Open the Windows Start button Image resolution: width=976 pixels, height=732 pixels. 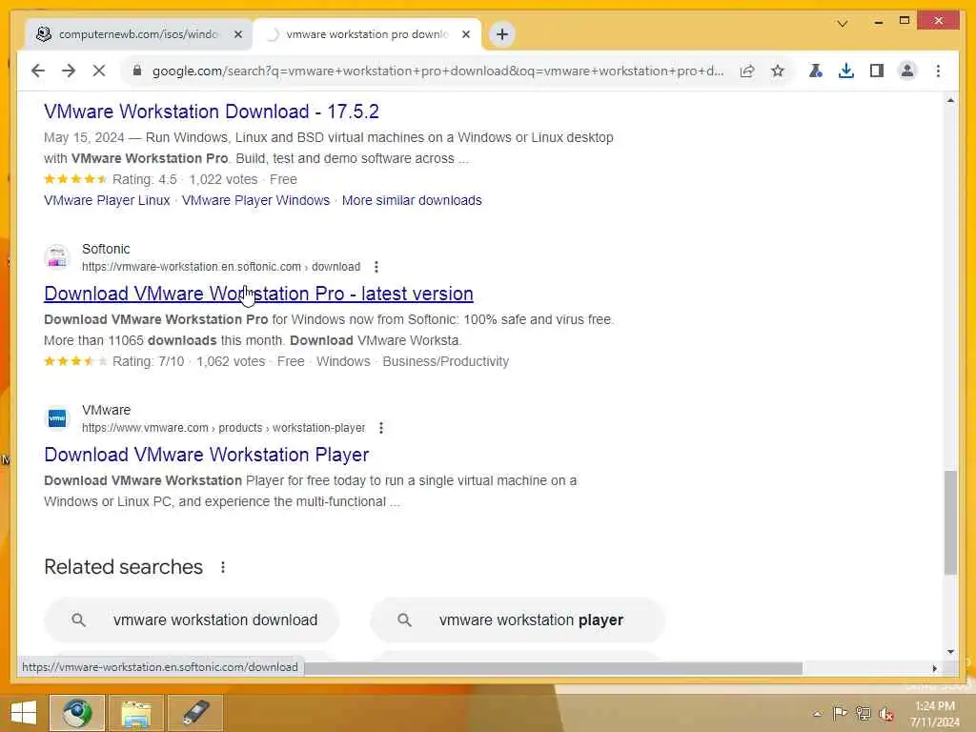click(x=24, y=713)
